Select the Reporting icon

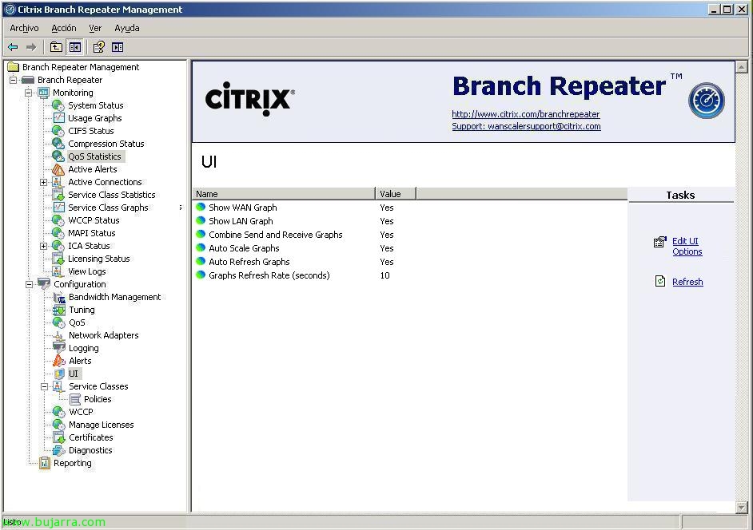coord(45,463)
